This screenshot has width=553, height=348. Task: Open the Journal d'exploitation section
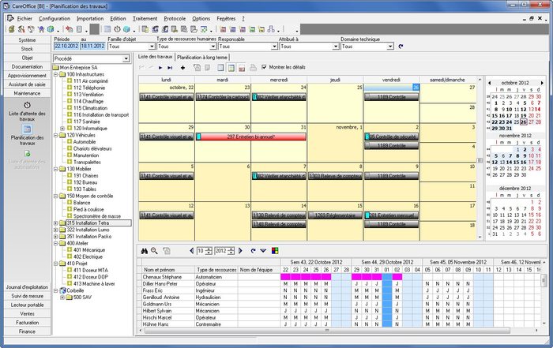click(x=27, y=287)
